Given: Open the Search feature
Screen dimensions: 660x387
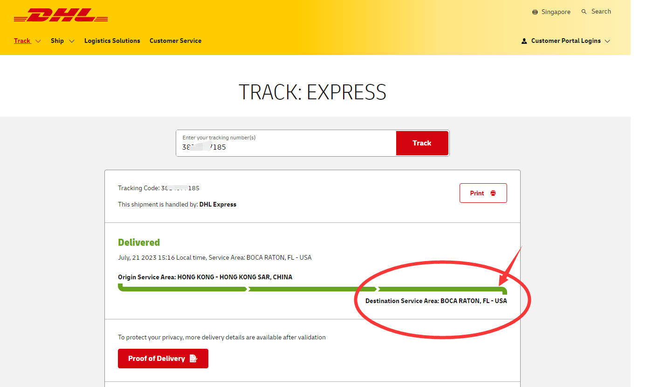Looking at the screenshot, I should point(596,11).
